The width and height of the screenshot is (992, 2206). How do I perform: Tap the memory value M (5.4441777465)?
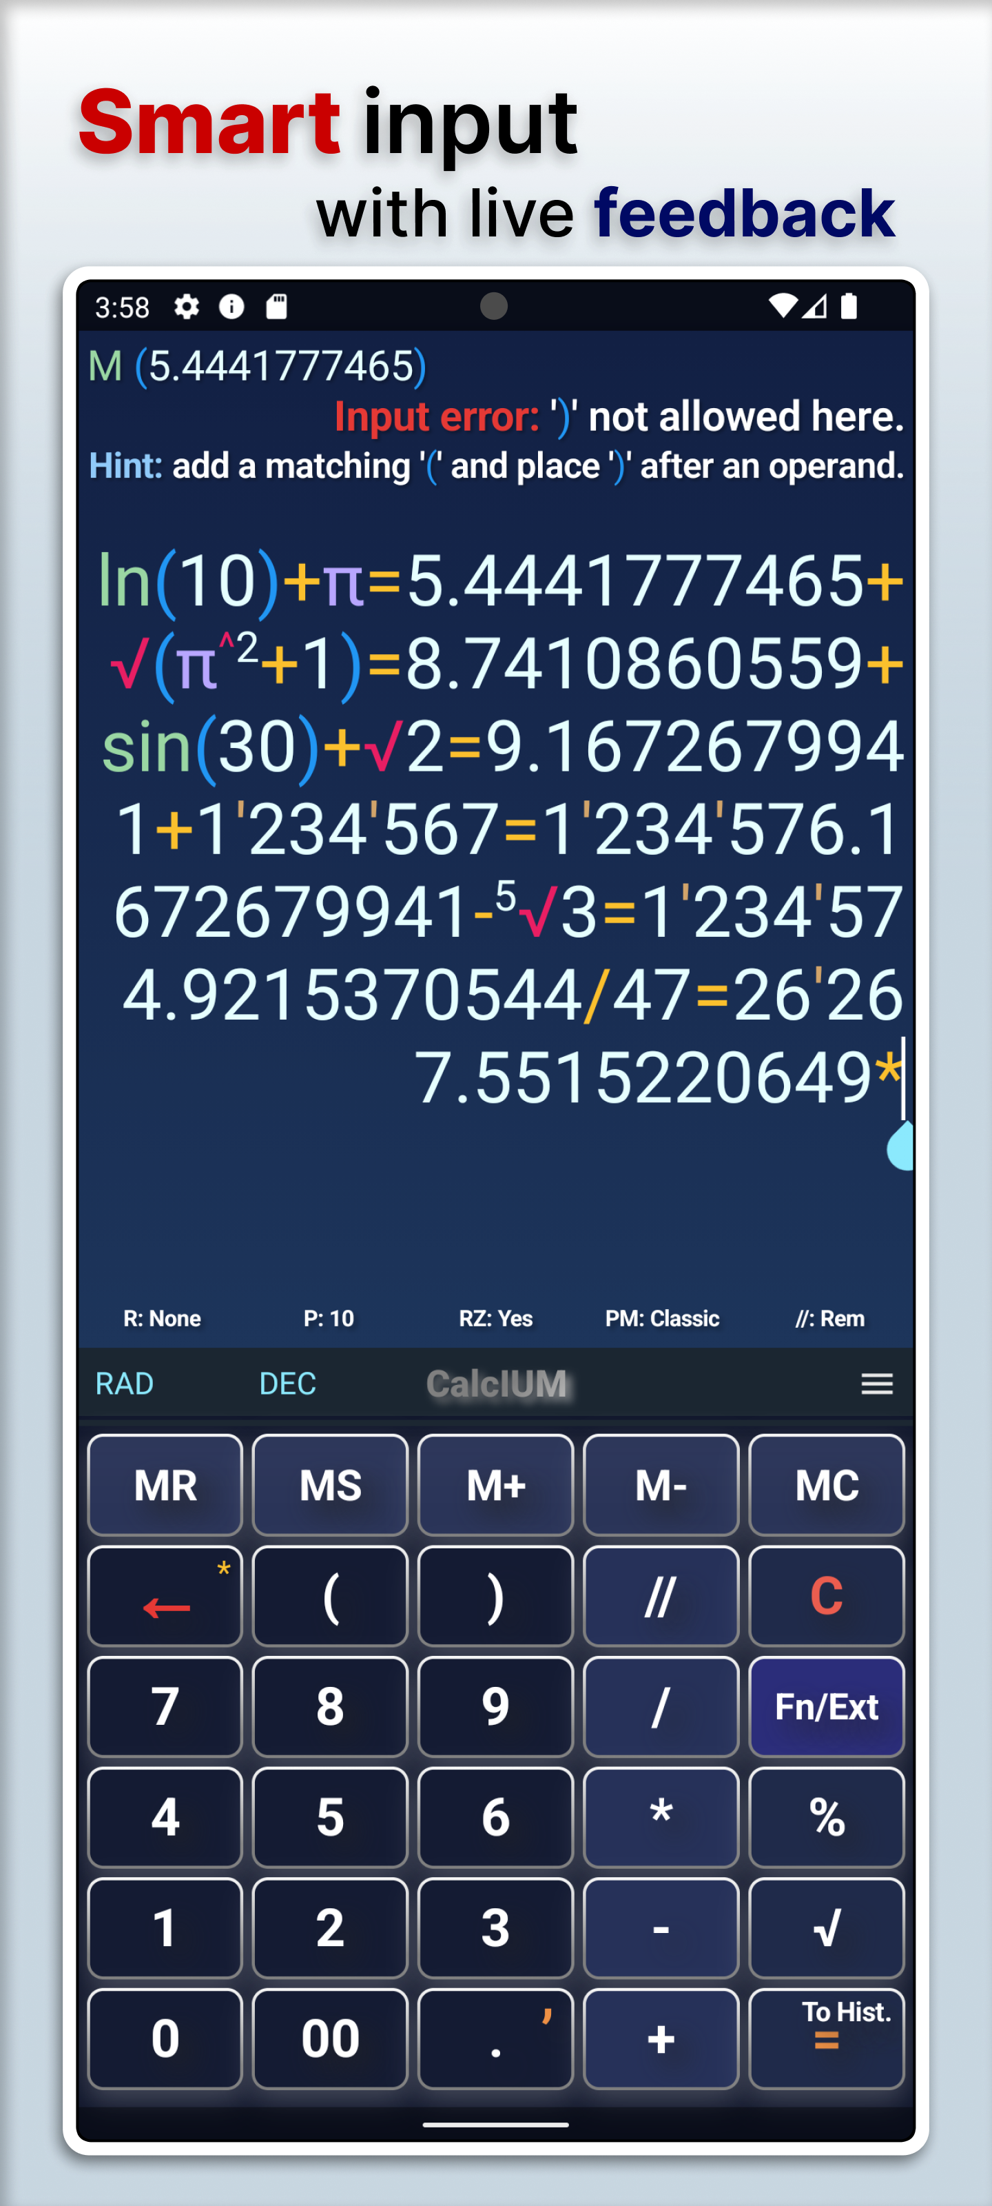pos(258,367)
